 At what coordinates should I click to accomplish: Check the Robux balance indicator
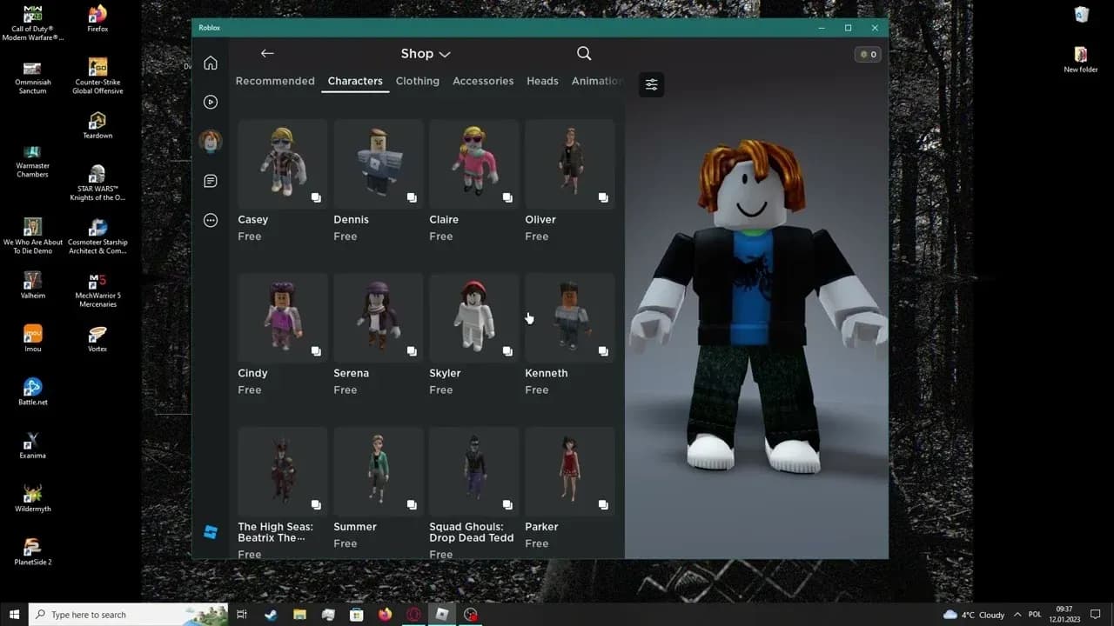coord(866,54)
